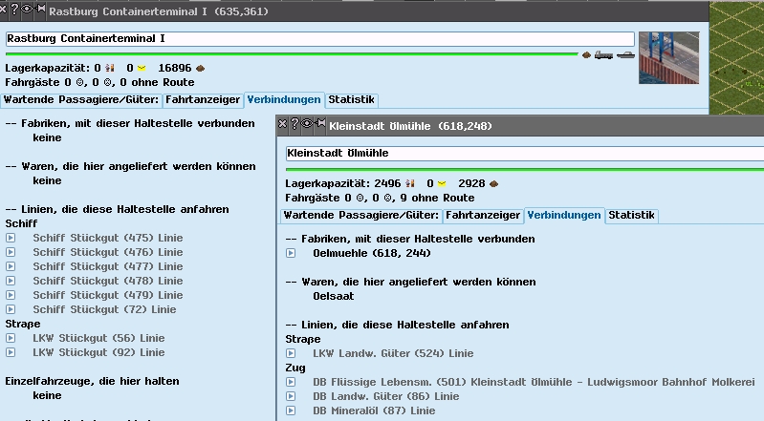Click the truck icon in Rastburg station header
This screenshot has height=421, width=764.
604,55
